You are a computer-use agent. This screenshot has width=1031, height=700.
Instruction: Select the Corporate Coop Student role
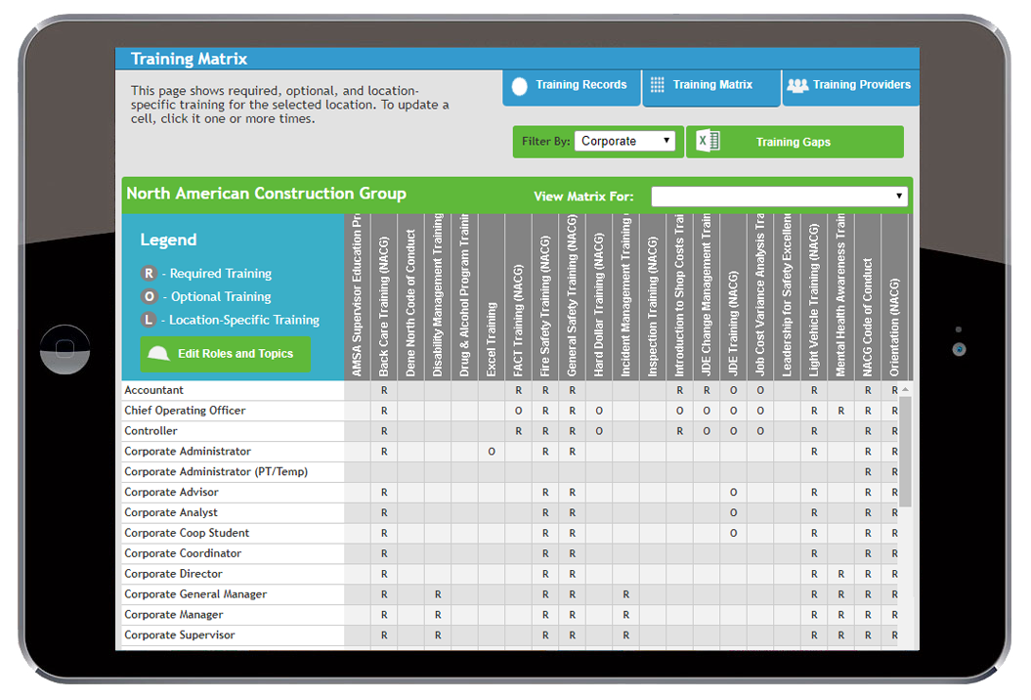233,533
